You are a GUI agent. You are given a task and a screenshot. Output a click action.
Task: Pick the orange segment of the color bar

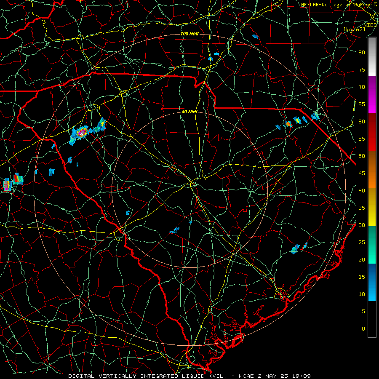click(372, 179)
